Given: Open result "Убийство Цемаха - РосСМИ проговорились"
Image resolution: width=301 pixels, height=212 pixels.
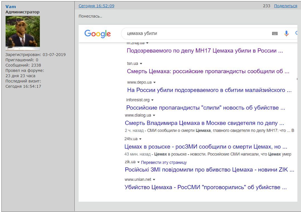Looking at the screenshot, I should [x=206, y=187].
